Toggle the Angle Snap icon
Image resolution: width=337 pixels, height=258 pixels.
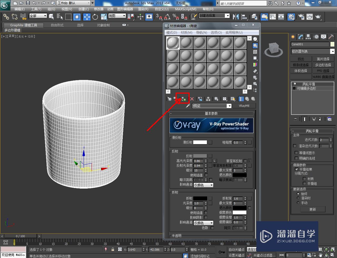coord(167,17)
